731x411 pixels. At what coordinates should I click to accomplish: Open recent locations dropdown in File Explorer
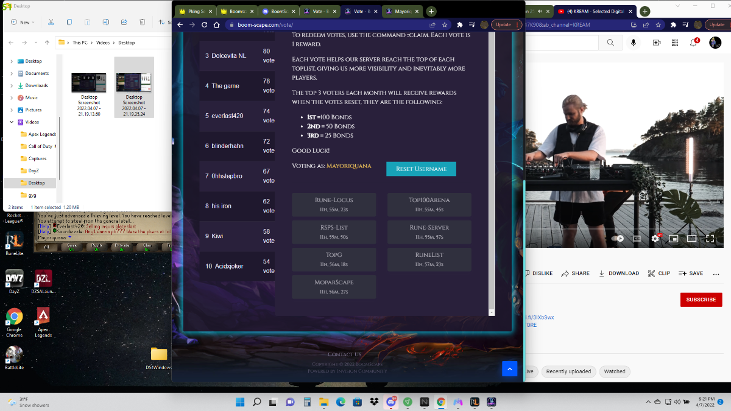click(37, 43)
